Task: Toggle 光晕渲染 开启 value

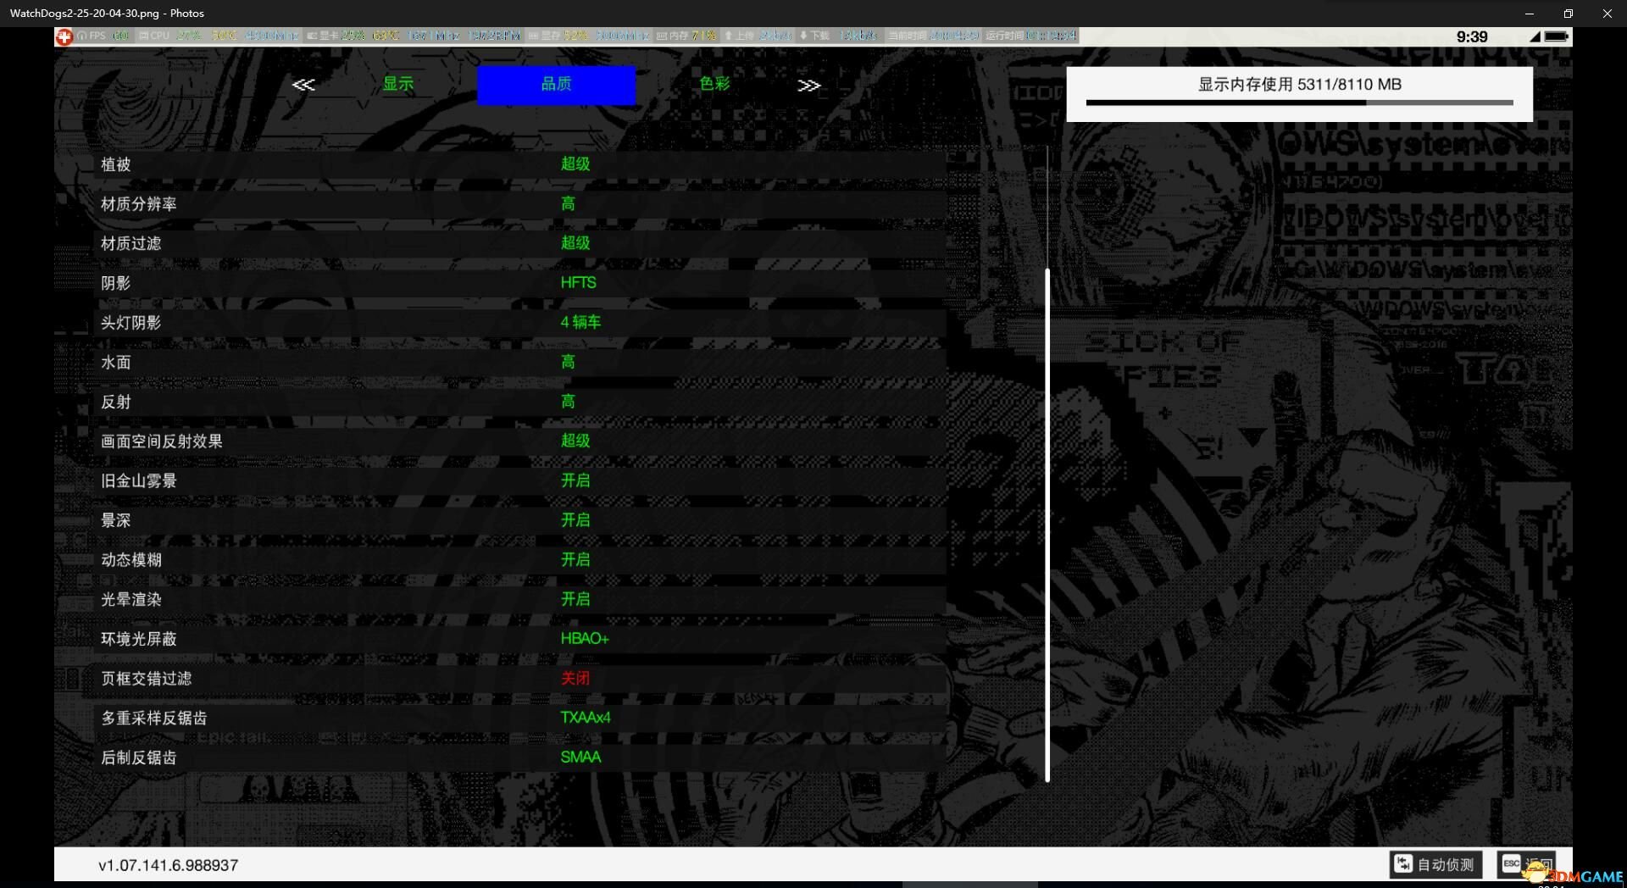Action: (x=575, y=599)
